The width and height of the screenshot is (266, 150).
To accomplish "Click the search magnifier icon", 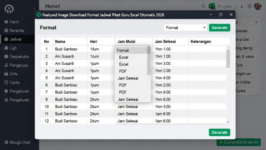I will point(203,6).
